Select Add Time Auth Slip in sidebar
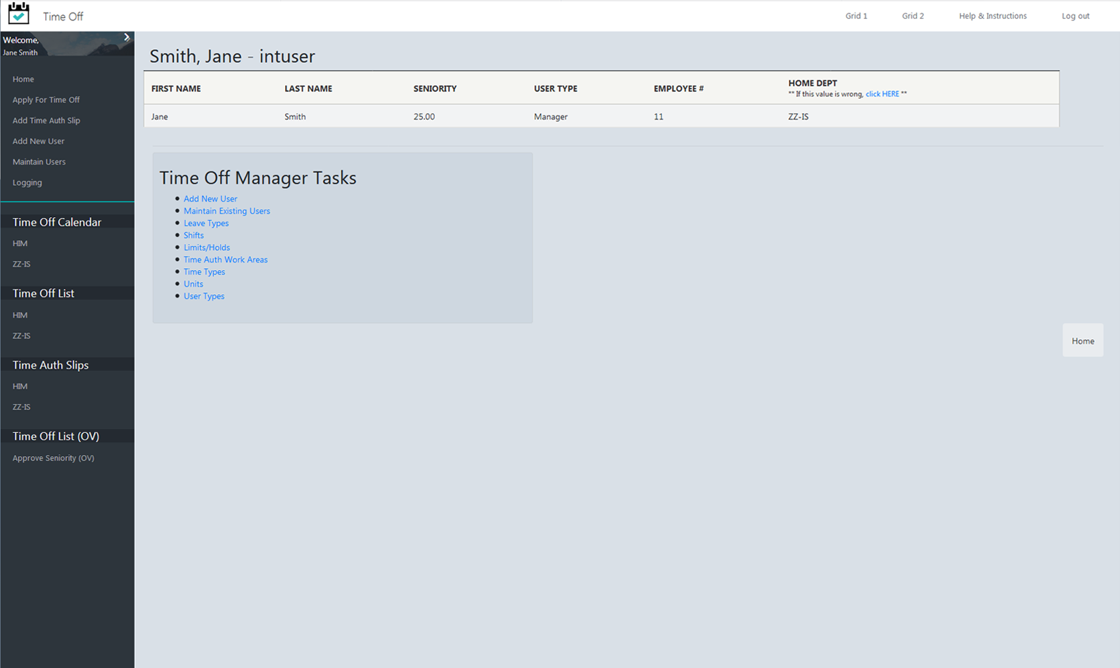 pyautogui.click(x=45, y=120)
